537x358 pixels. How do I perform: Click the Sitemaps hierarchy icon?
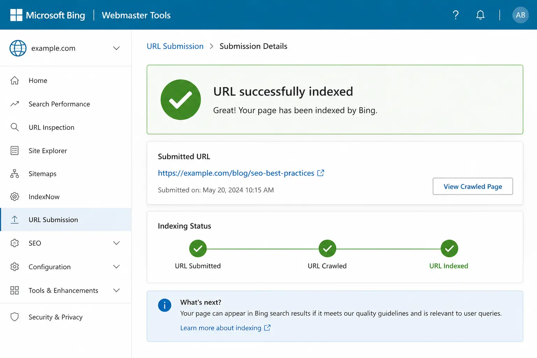(15, 174)
